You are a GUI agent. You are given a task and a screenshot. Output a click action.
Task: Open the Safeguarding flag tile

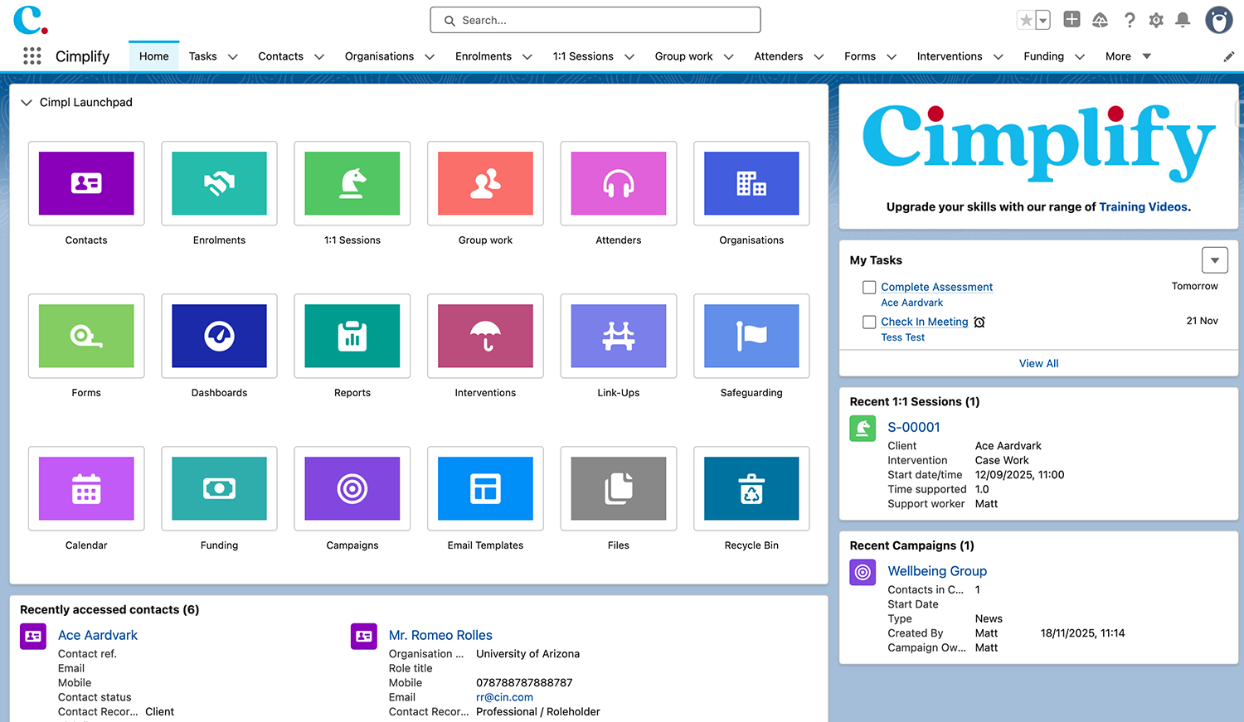(x=751, y=336)
